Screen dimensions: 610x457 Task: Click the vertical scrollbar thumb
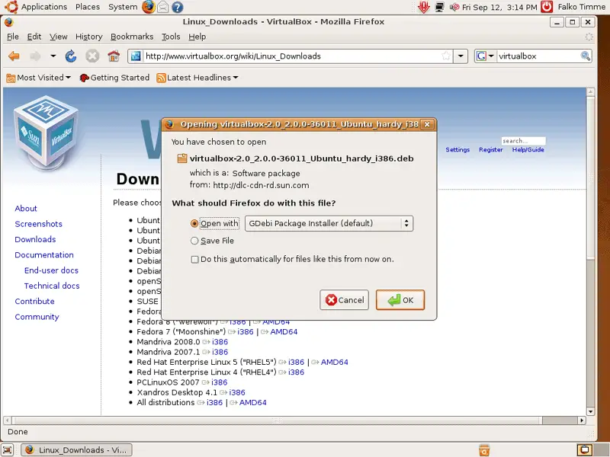coord(590,179)
